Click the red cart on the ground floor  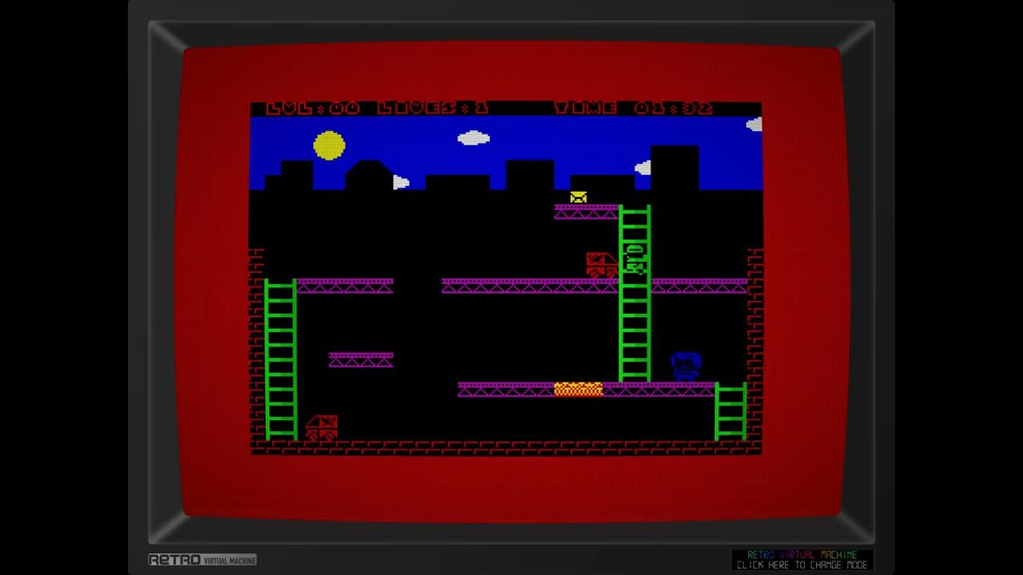[x=322, y=427]
